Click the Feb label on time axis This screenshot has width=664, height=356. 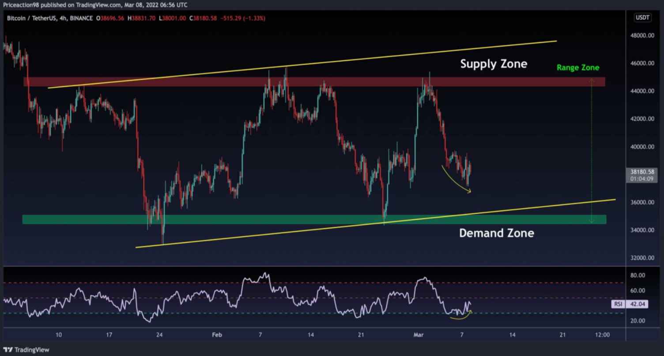[217, 335]
